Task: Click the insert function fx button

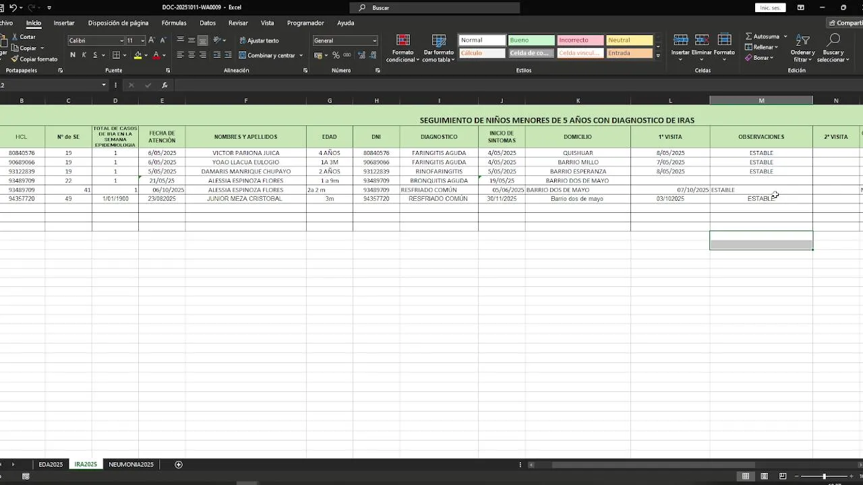Action: pyautogui.click(x=165, y=86)
